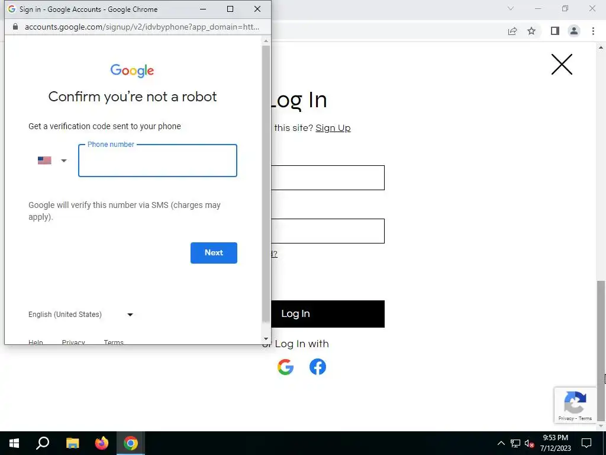Open the country flag code dropdown
The width and height of the screenshot is (606, 455).
(x=52, y=160)
